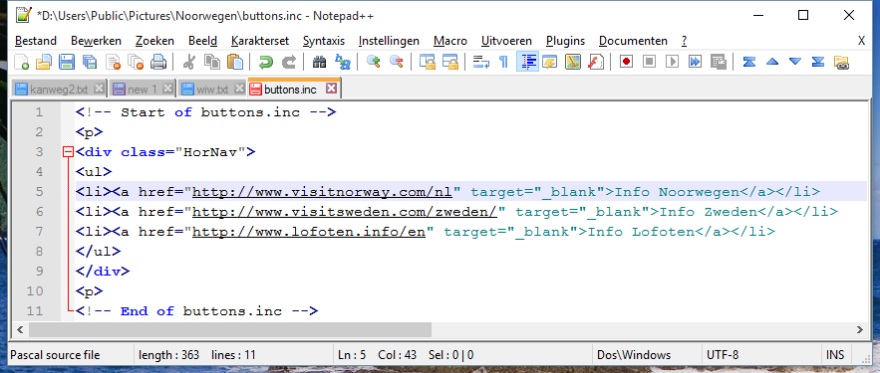Toggle show all characters pilcrow icon

pyautogui.click(x=503, y=61)
